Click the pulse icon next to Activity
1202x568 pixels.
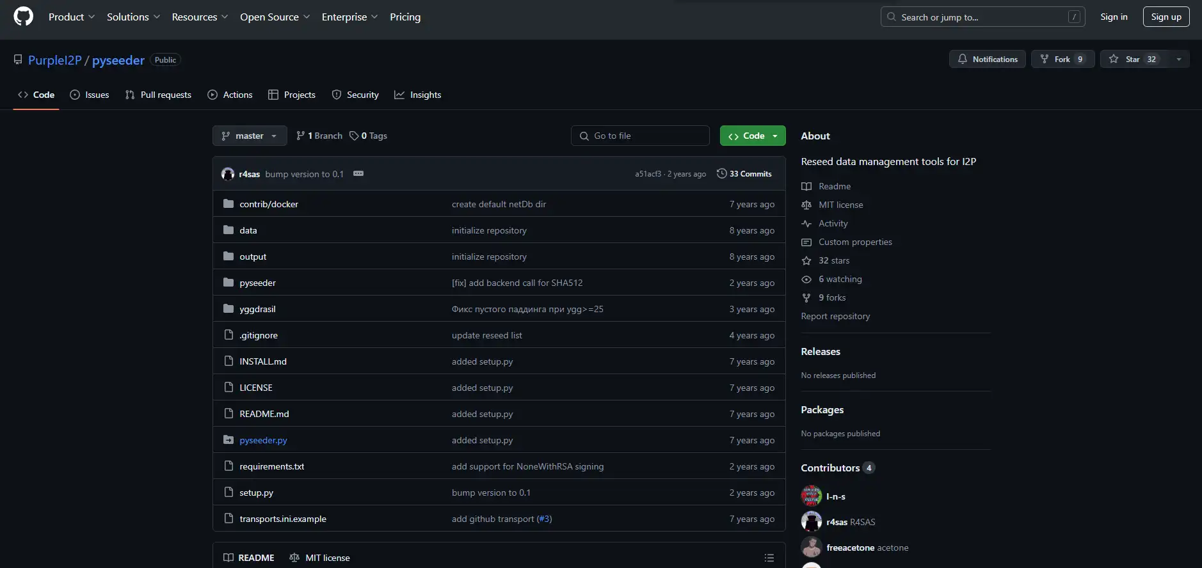(806, 224)
